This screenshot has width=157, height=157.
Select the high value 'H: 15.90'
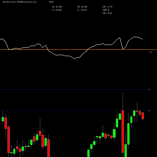pyautogui.click(x=82, y=7)
